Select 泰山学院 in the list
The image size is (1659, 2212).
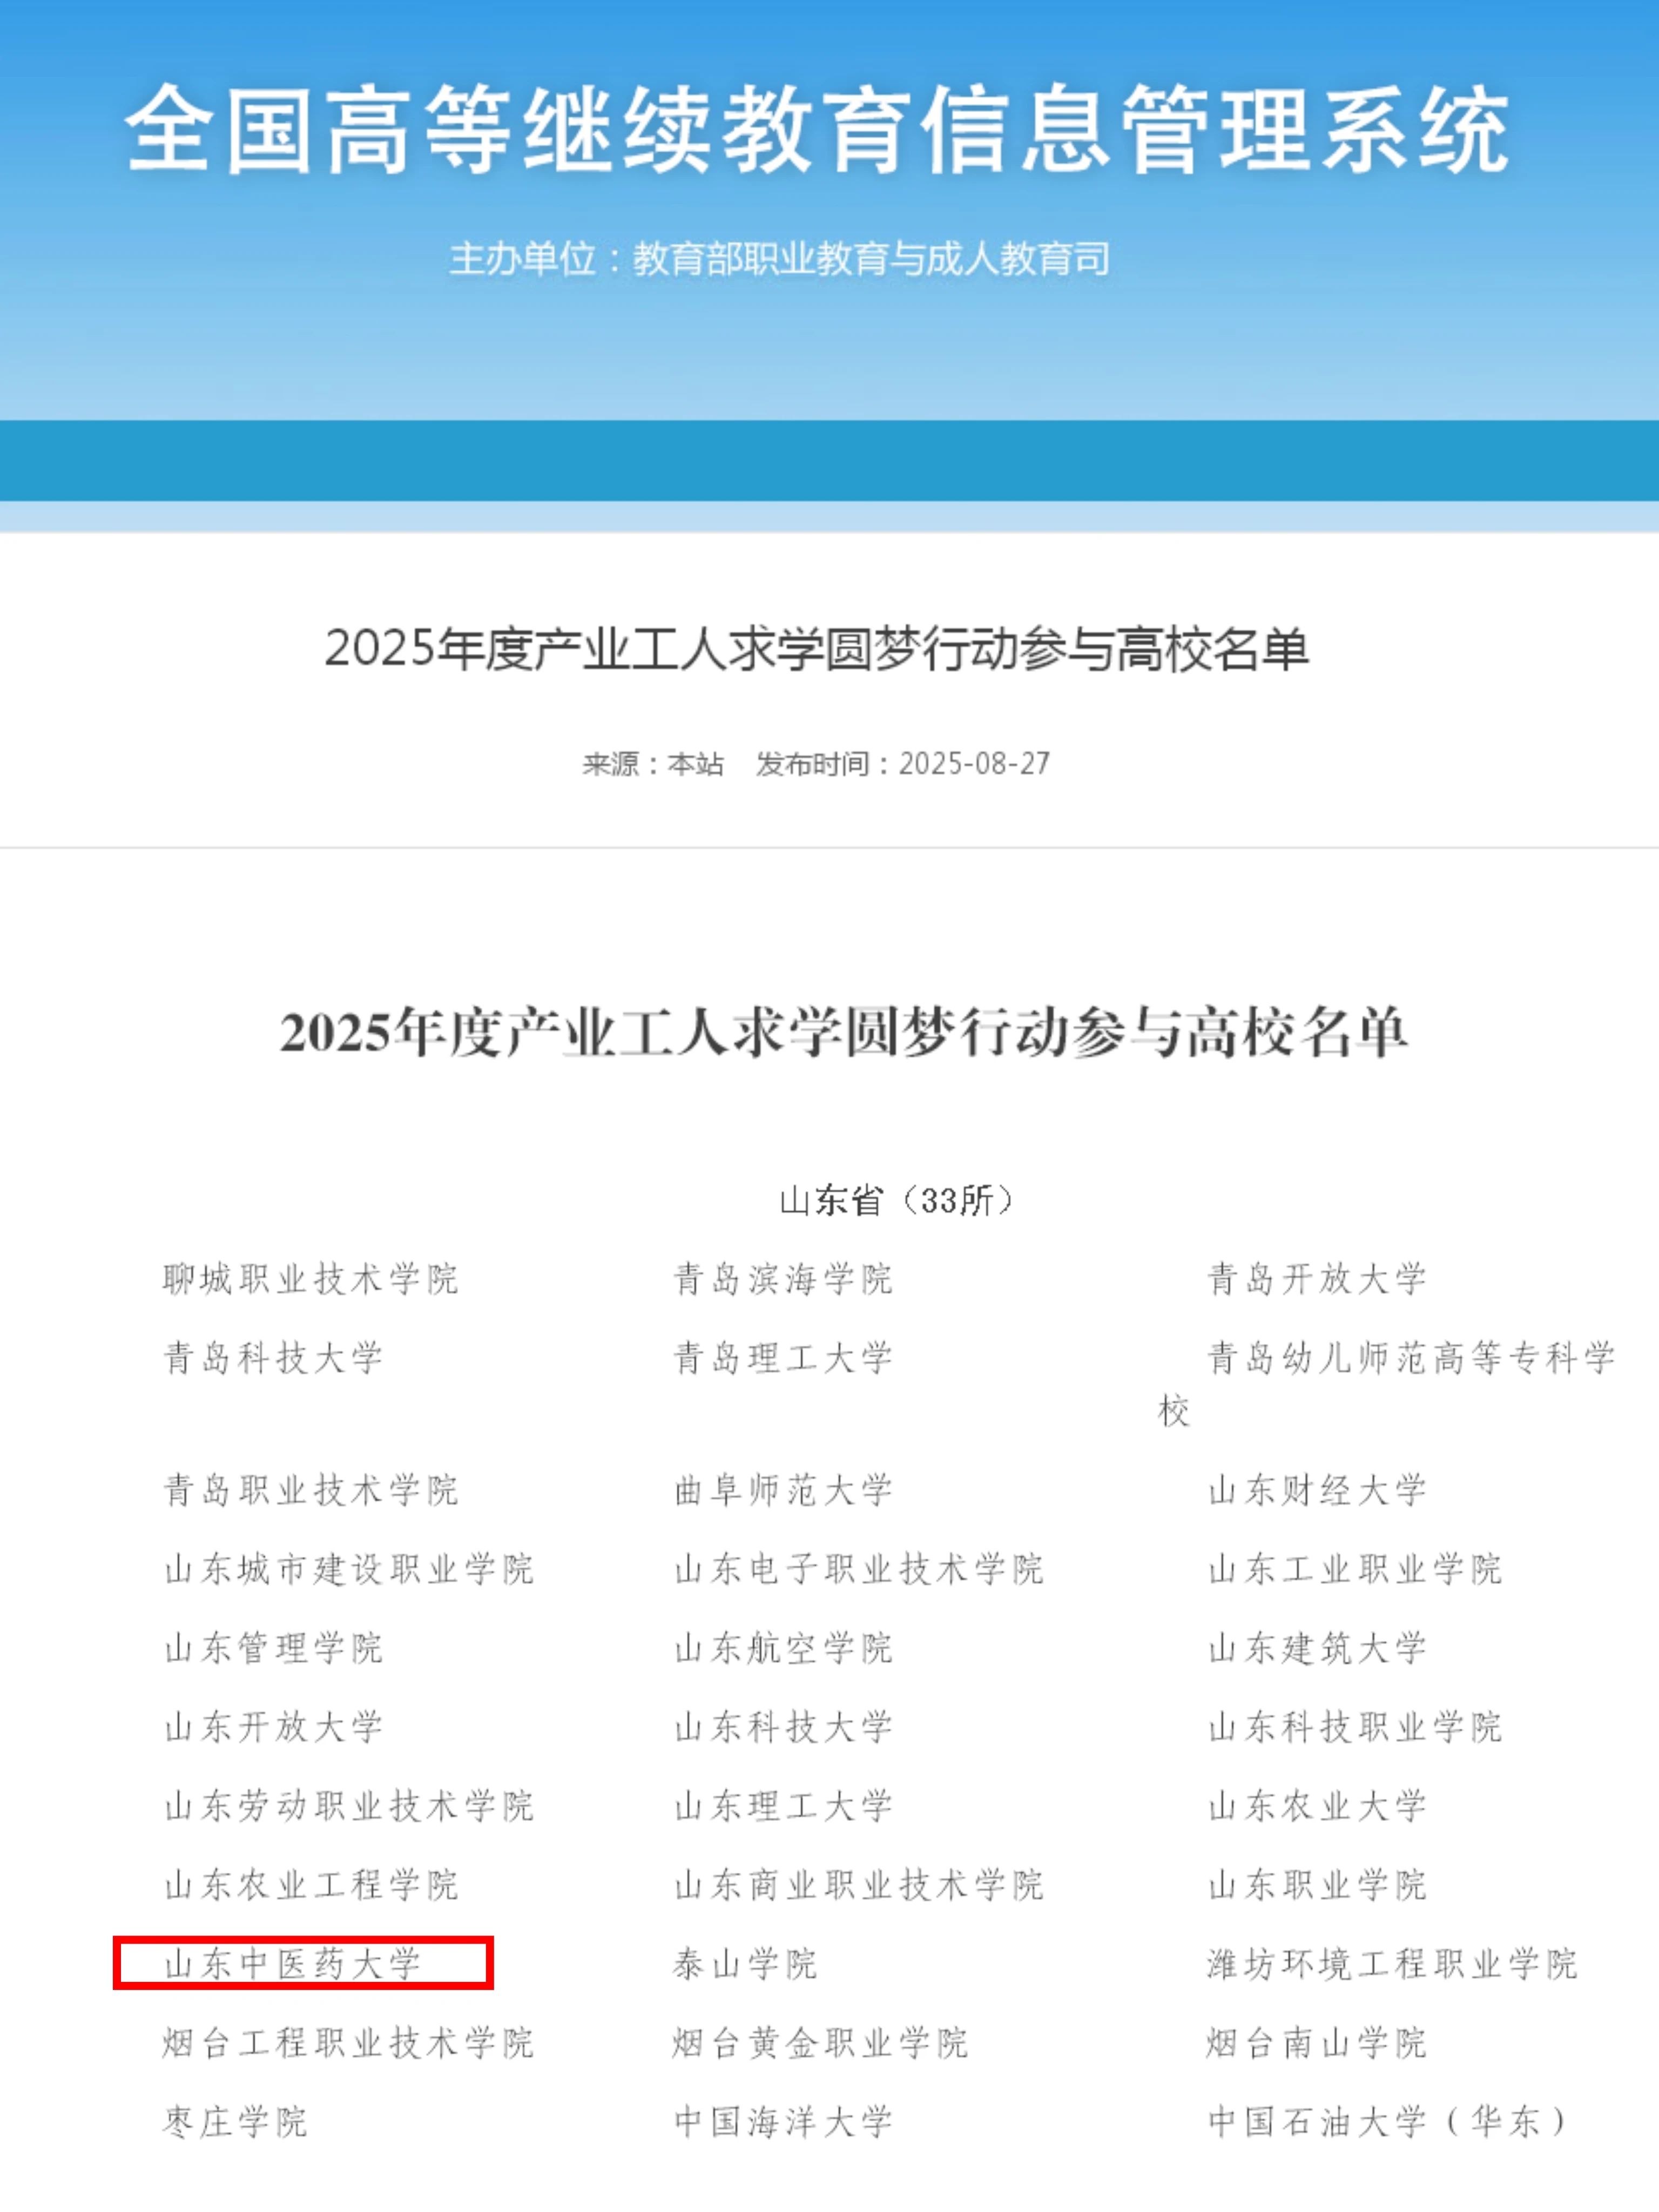[x=745, y=1964]
